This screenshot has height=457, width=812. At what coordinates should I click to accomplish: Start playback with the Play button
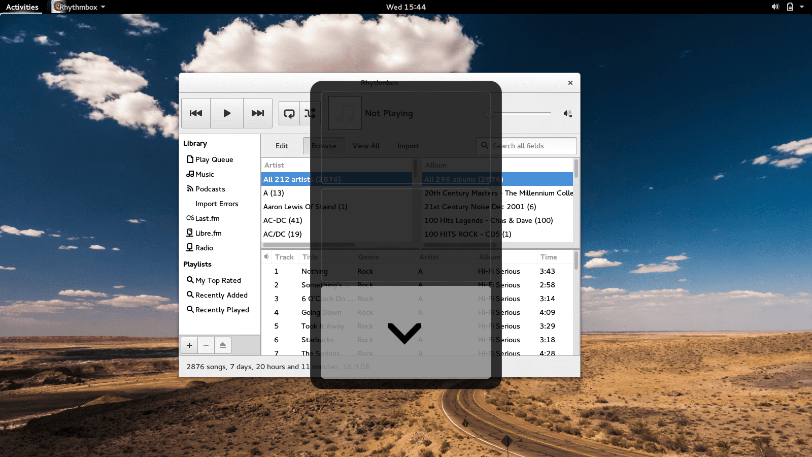click(x=227, y=113)
